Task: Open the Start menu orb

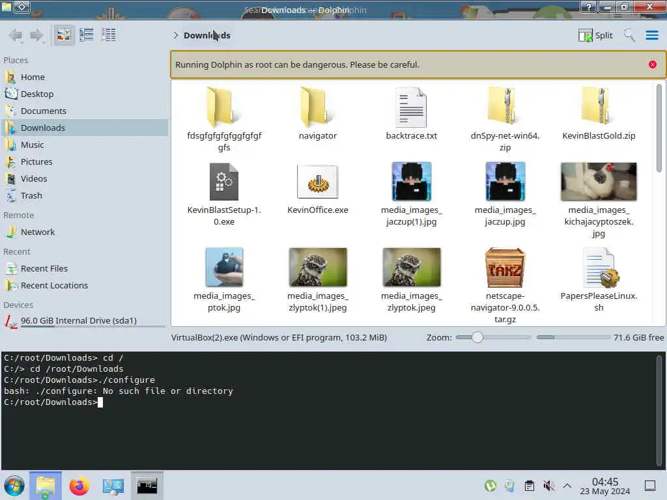Action: pyautogui.click(x=14, y=486)
